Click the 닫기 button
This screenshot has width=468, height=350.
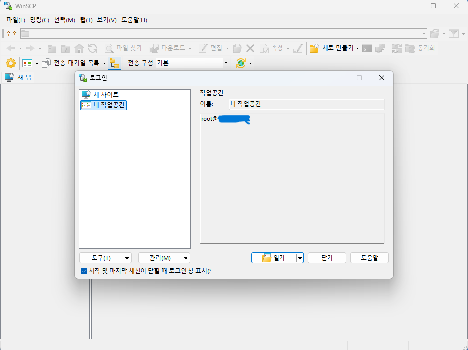coord(327,258)
